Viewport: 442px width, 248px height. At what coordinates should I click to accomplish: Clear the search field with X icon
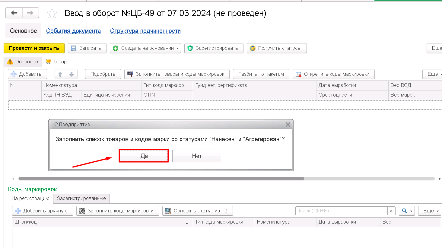point(391,211)
